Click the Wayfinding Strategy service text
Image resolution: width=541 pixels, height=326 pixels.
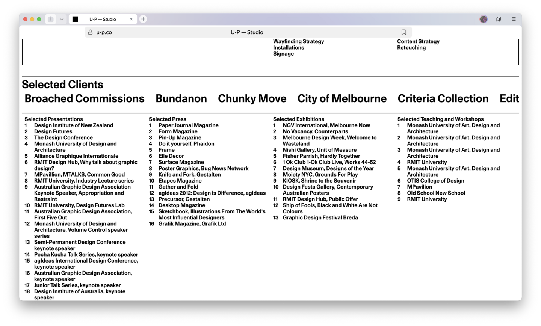tap(298, 41)
